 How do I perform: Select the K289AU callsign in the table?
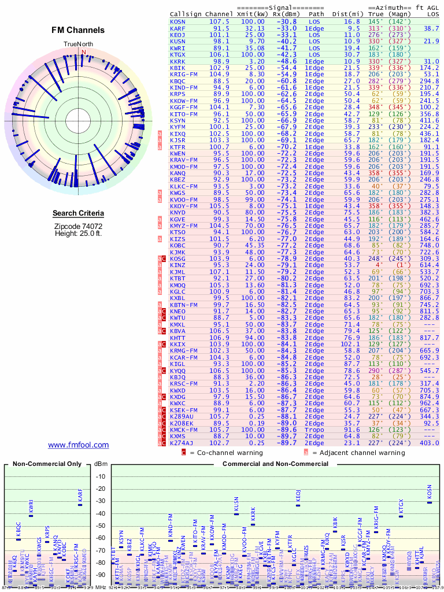coord(182,417)
